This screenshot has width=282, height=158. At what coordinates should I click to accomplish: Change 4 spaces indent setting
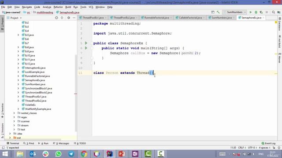point(264,148)
